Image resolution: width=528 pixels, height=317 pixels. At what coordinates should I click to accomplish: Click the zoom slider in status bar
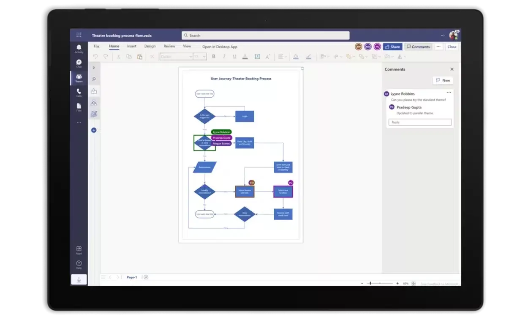click(380, 283)
